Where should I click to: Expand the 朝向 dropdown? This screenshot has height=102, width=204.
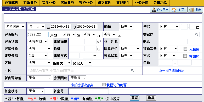pyautogui.click(x=126, y=27)
